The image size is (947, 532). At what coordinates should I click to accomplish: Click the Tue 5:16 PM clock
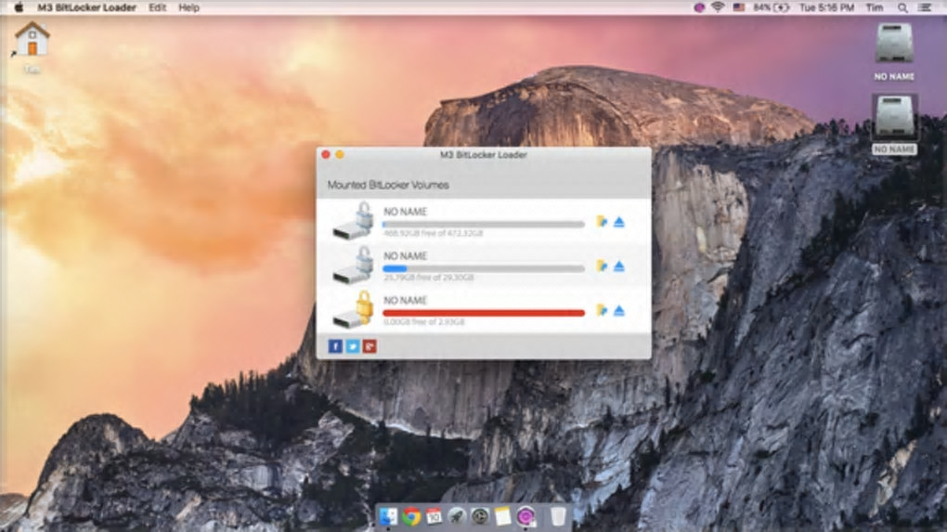(x=826, y=7)
